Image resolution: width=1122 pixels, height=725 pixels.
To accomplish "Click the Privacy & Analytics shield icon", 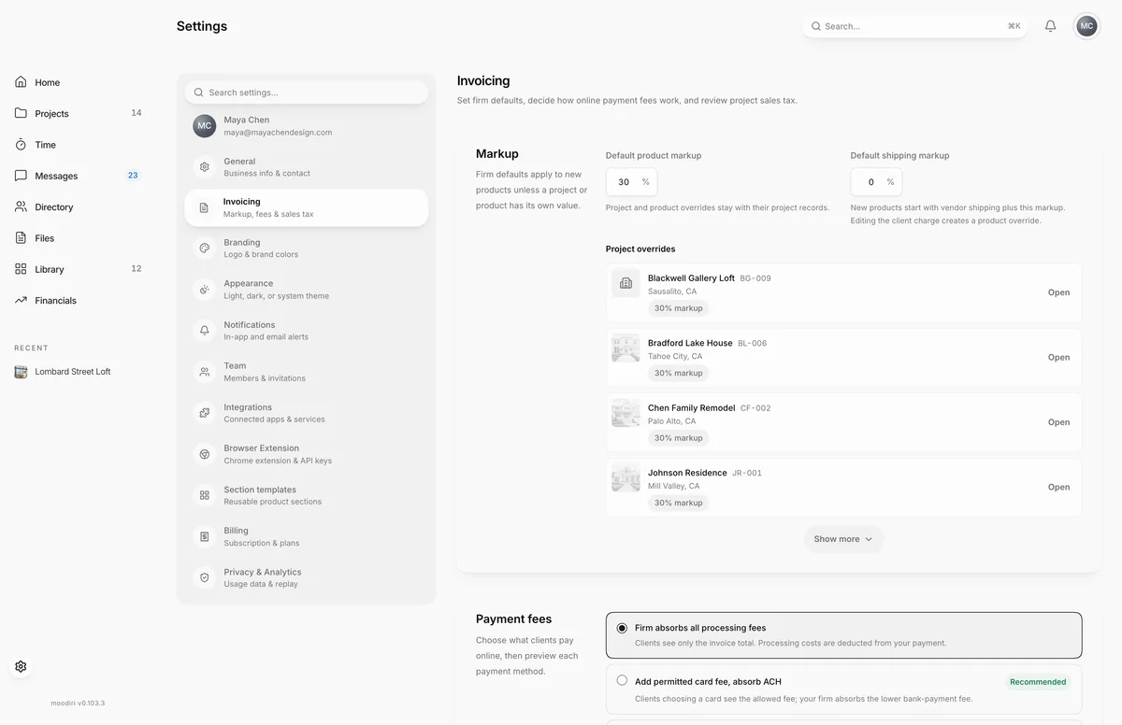I will coord(204,577).
